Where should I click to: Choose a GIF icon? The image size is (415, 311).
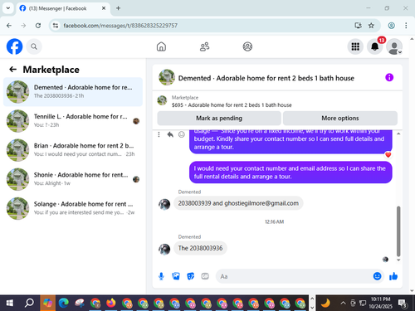(x=205, y=276)
